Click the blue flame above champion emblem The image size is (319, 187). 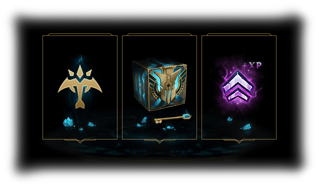click(x=80, y=59)
